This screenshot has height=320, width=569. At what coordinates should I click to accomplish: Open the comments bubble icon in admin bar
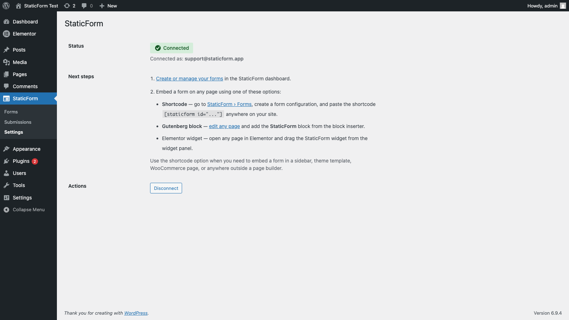(84, 6)
